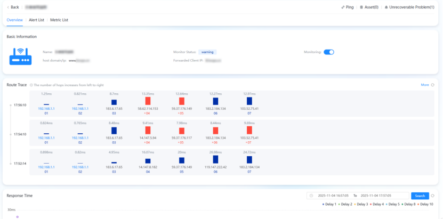Image resolution: width=443 pixels, height=219 pixels.
Task: Click the start date 2025-11-04 16:57:05 field
Action: click(333, 196)
